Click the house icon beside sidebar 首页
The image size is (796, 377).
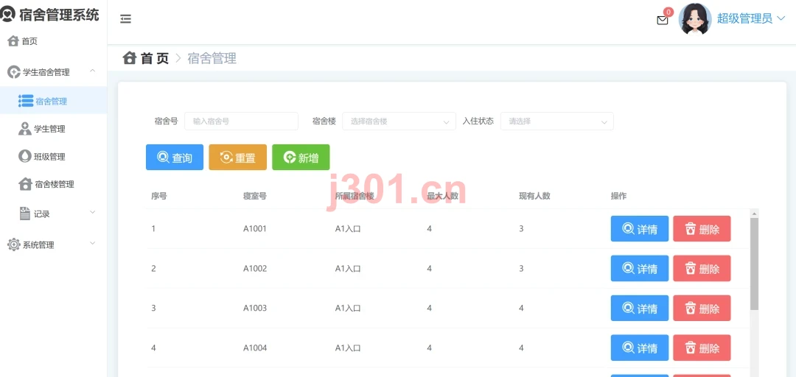(x=13, y=41)
